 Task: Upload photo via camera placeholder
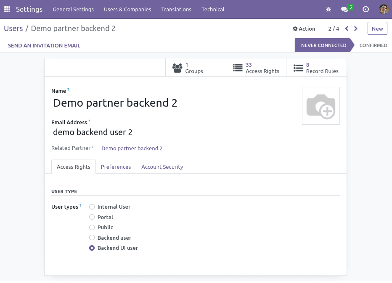click(321, 106)
